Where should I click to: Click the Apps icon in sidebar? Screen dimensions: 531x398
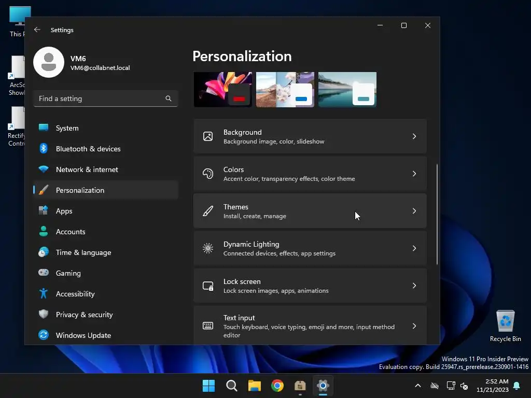(44, 210)
